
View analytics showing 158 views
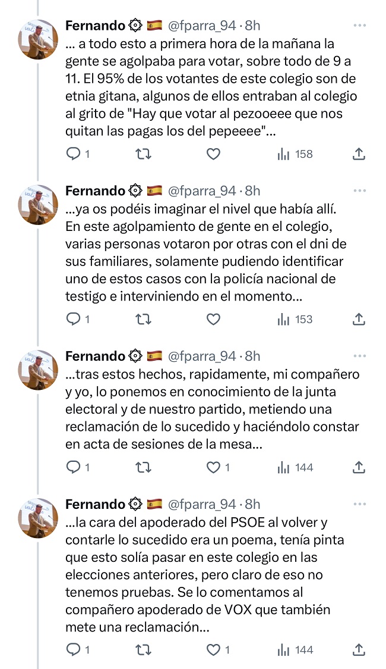tap(295, 154)
